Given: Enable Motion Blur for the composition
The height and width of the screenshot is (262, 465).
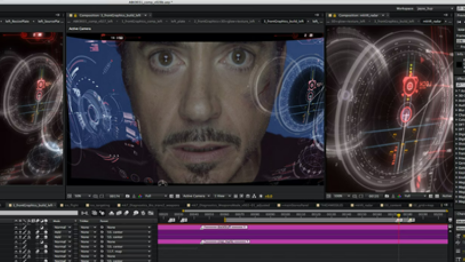Looking at the screenshot, I should [x=126, y=213].
